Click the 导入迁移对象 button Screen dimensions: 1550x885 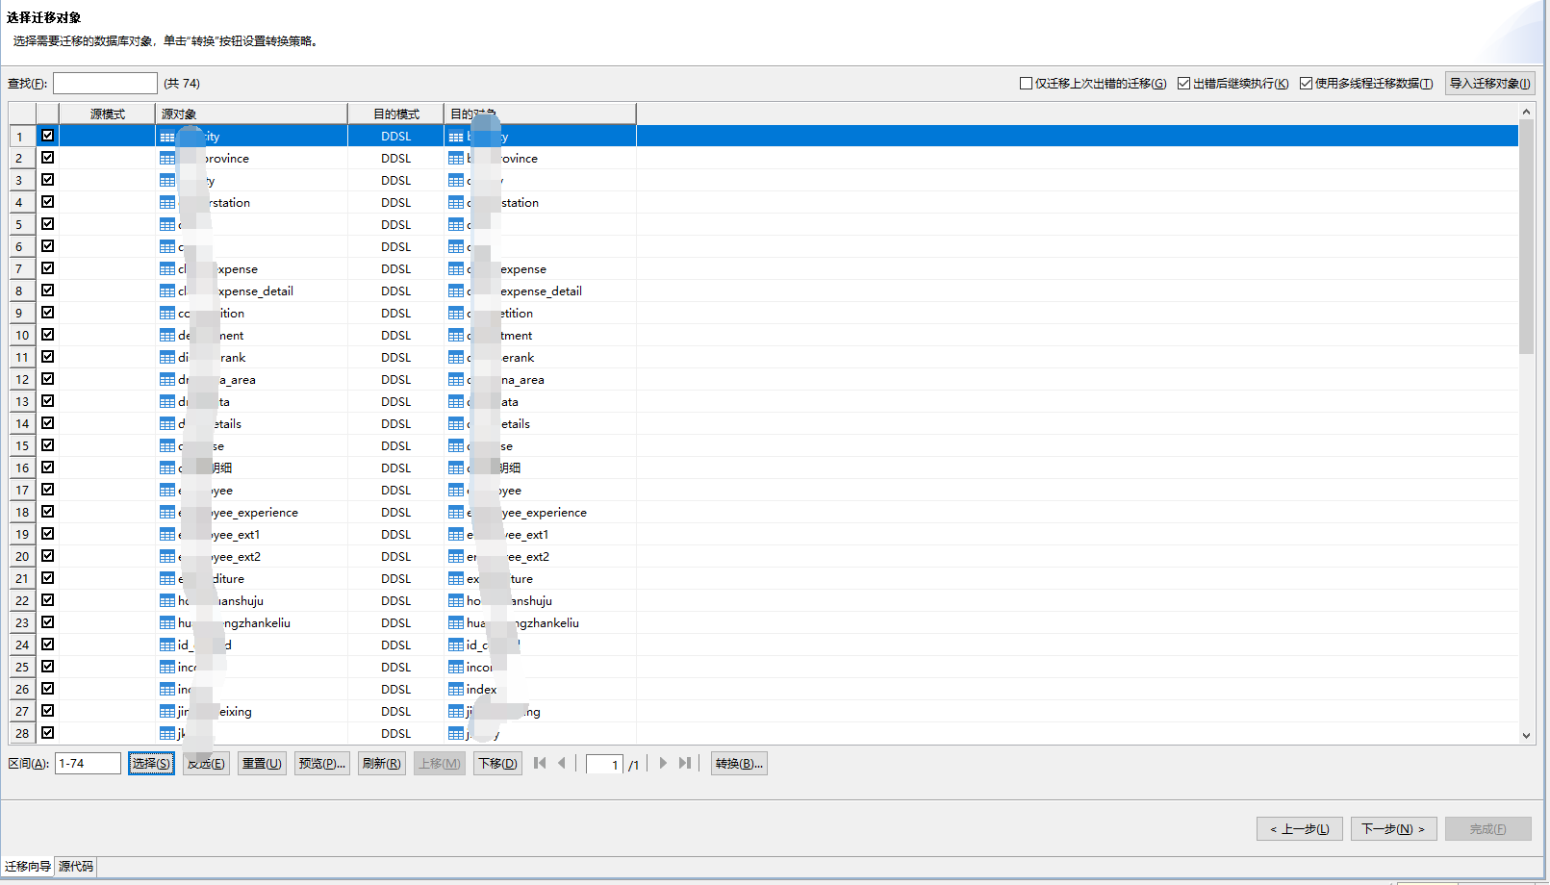pyautogui.click(x=1489, y=84)
